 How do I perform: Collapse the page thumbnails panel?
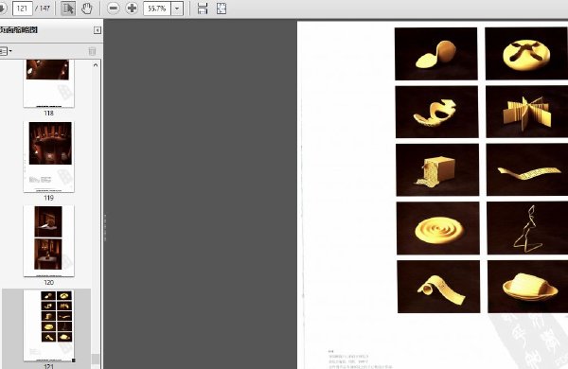coord(98,30)
